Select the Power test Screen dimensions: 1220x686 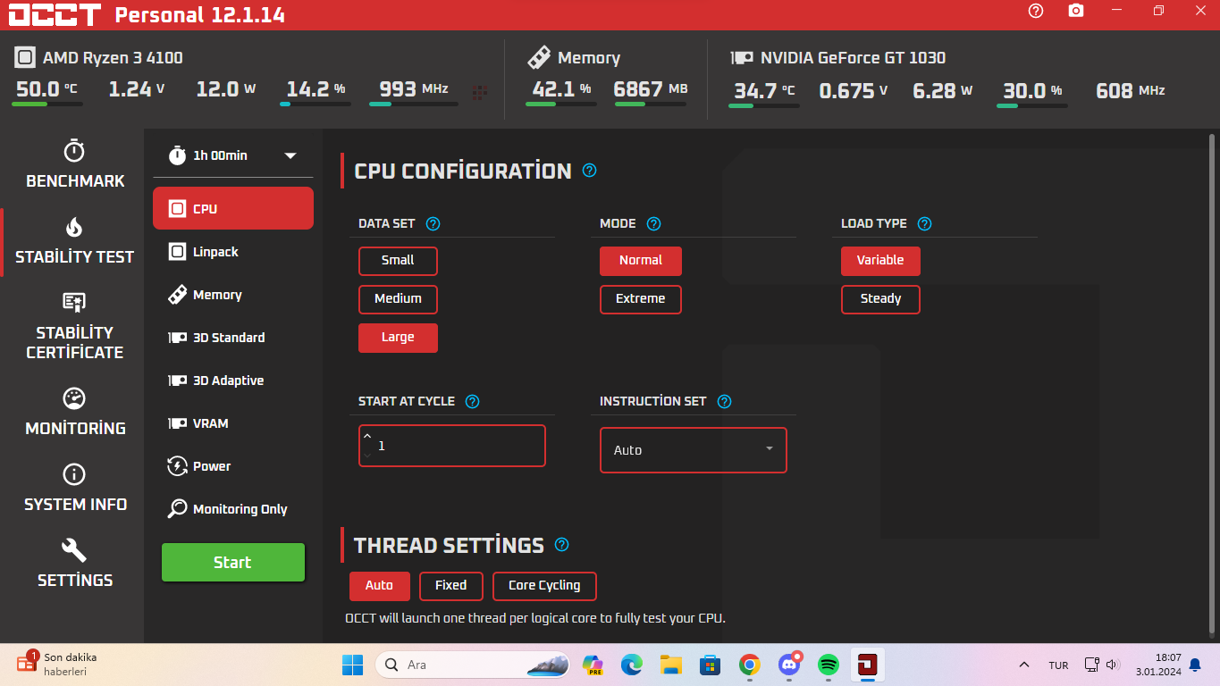(233, 466)
